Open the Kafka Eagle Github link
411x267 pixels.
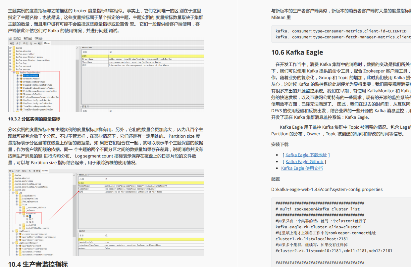coord(304,161)
